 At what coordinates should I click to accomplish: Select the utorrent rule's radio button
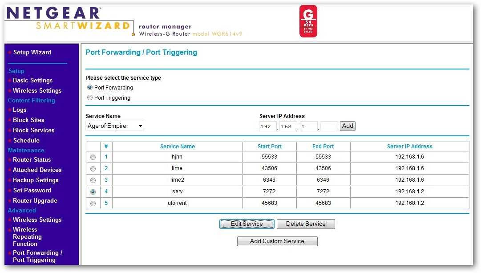point(93,203)
